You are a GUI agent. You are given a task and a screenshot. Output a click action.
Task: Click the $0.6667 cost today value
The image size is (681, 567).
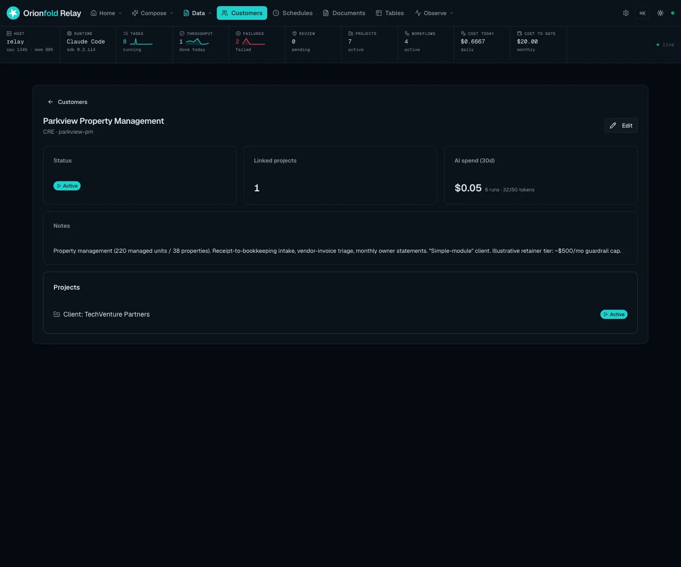pyautogui.click(x=473, y=42)
